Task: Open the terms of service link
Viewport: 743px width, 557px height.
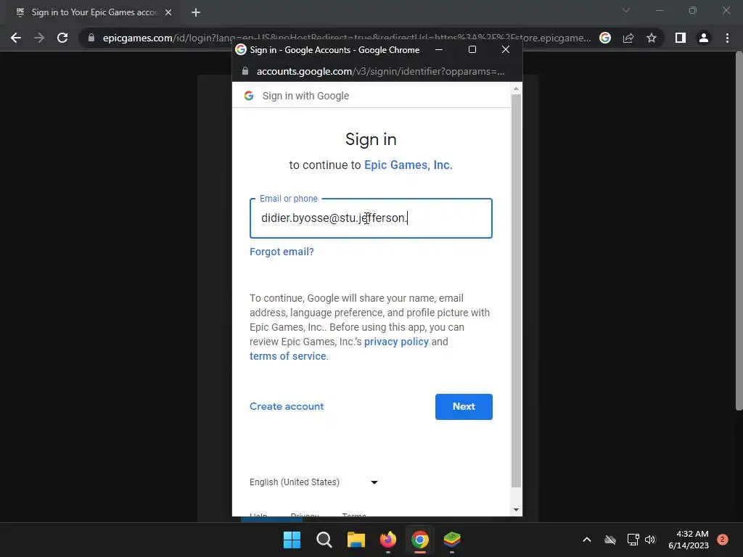Action: 287,356
